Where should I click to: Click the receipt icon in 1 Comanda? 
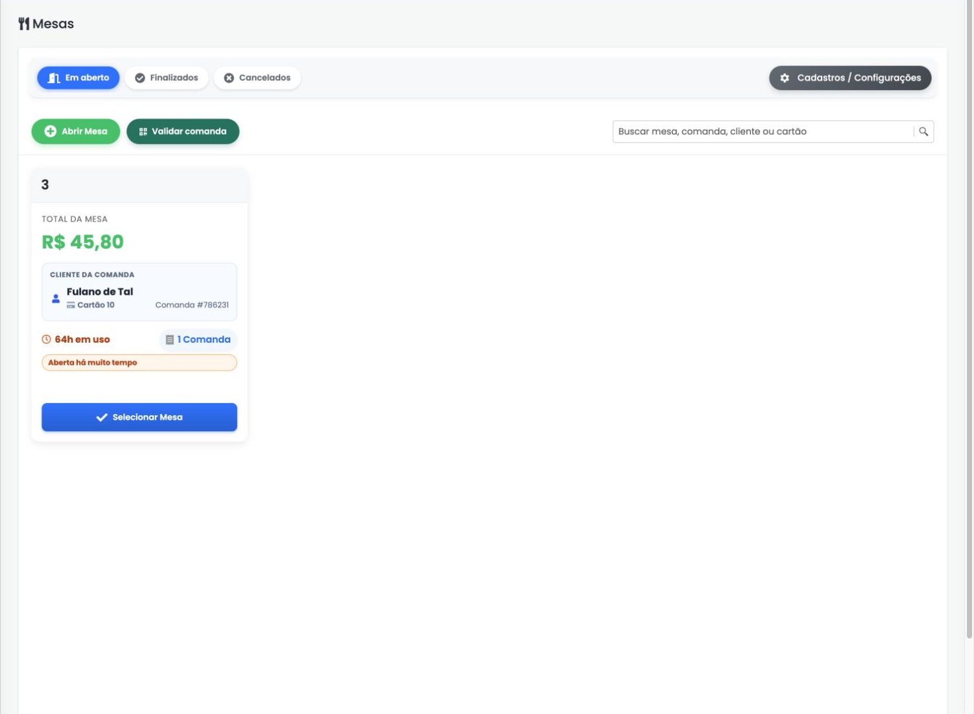point(170,340)
